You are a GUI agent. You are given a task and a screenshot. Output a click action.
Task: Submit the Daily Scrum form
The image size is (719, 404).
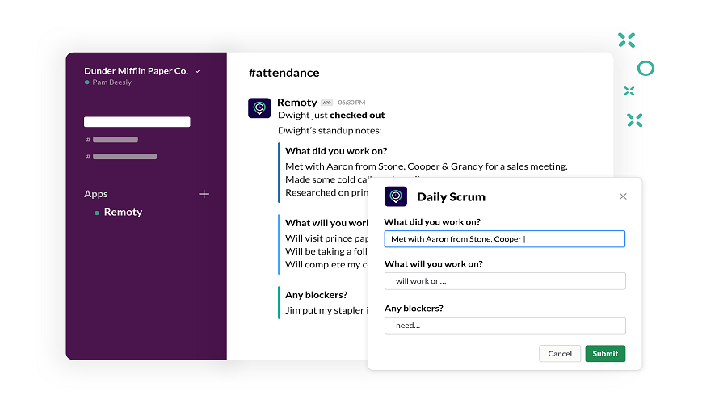(605, 354)
